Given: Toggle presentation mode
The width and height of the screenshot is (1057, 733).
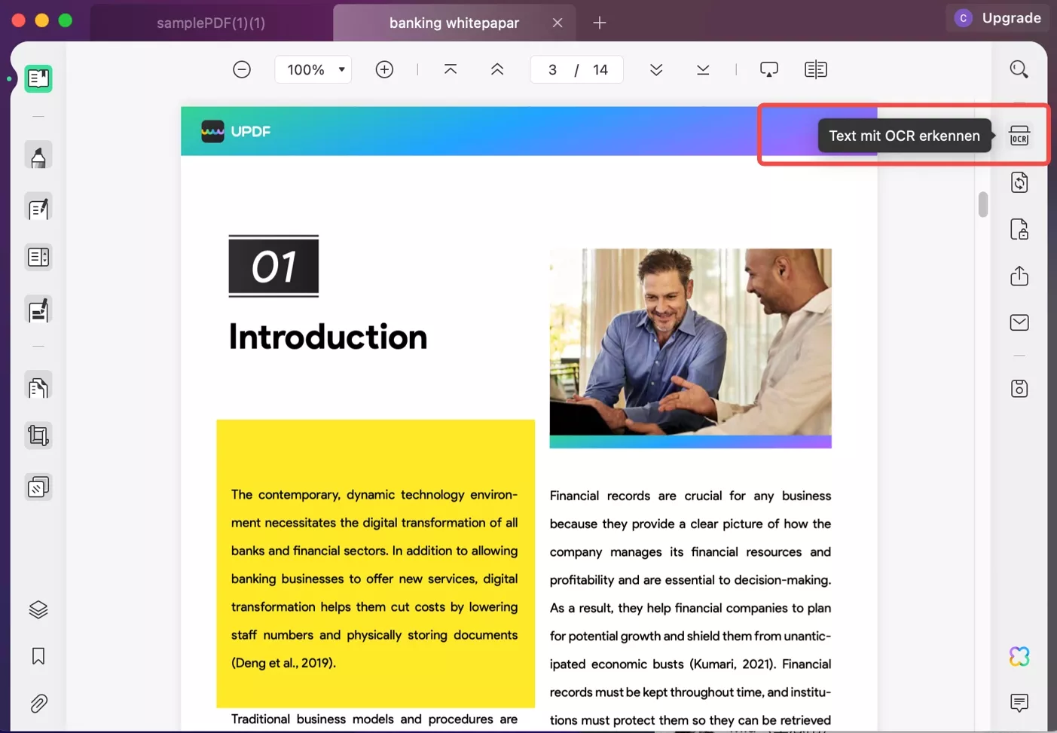Looking at the screenshot, I should click(x=769, y=69).
